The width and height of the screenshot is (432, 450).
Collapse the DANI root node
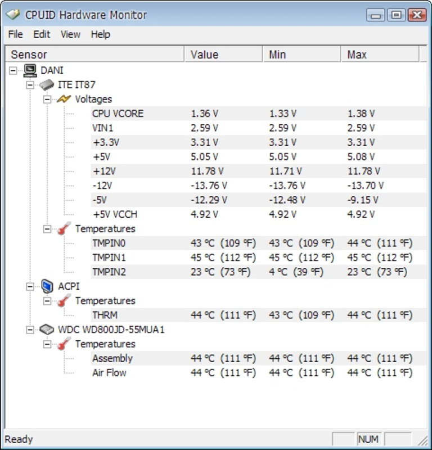coord(13,70)
